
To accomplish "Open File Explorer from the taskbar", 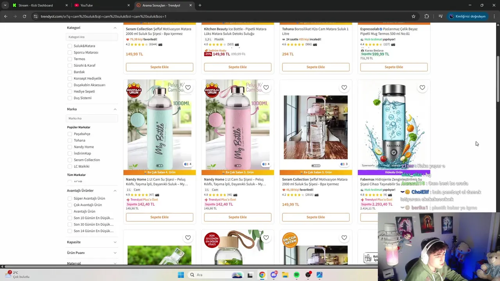I will tap(285, 275).
